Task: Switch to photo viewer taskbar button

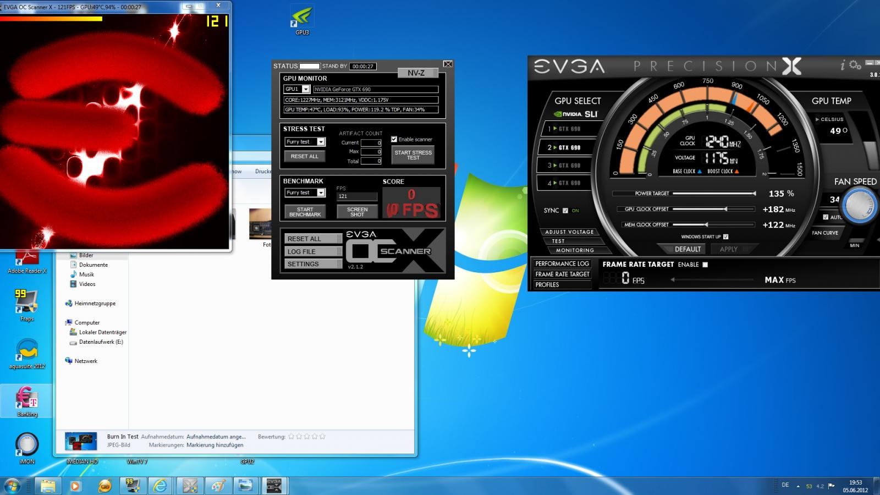Action: pyautogui.click(x=246, y=486)
